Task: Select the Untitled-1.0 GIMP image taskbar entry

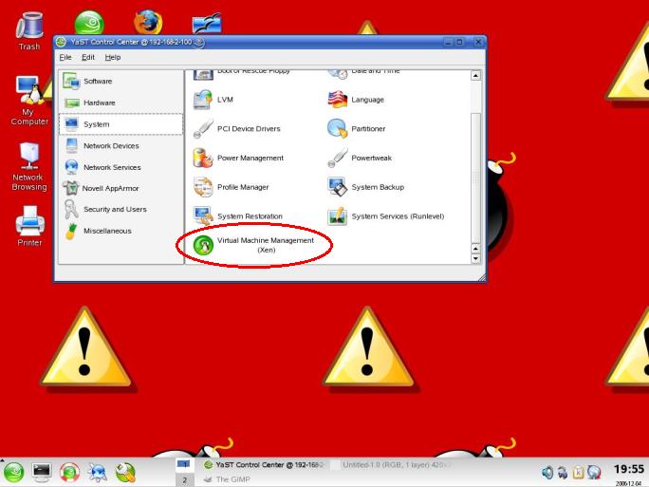Action: coord(392,465)
